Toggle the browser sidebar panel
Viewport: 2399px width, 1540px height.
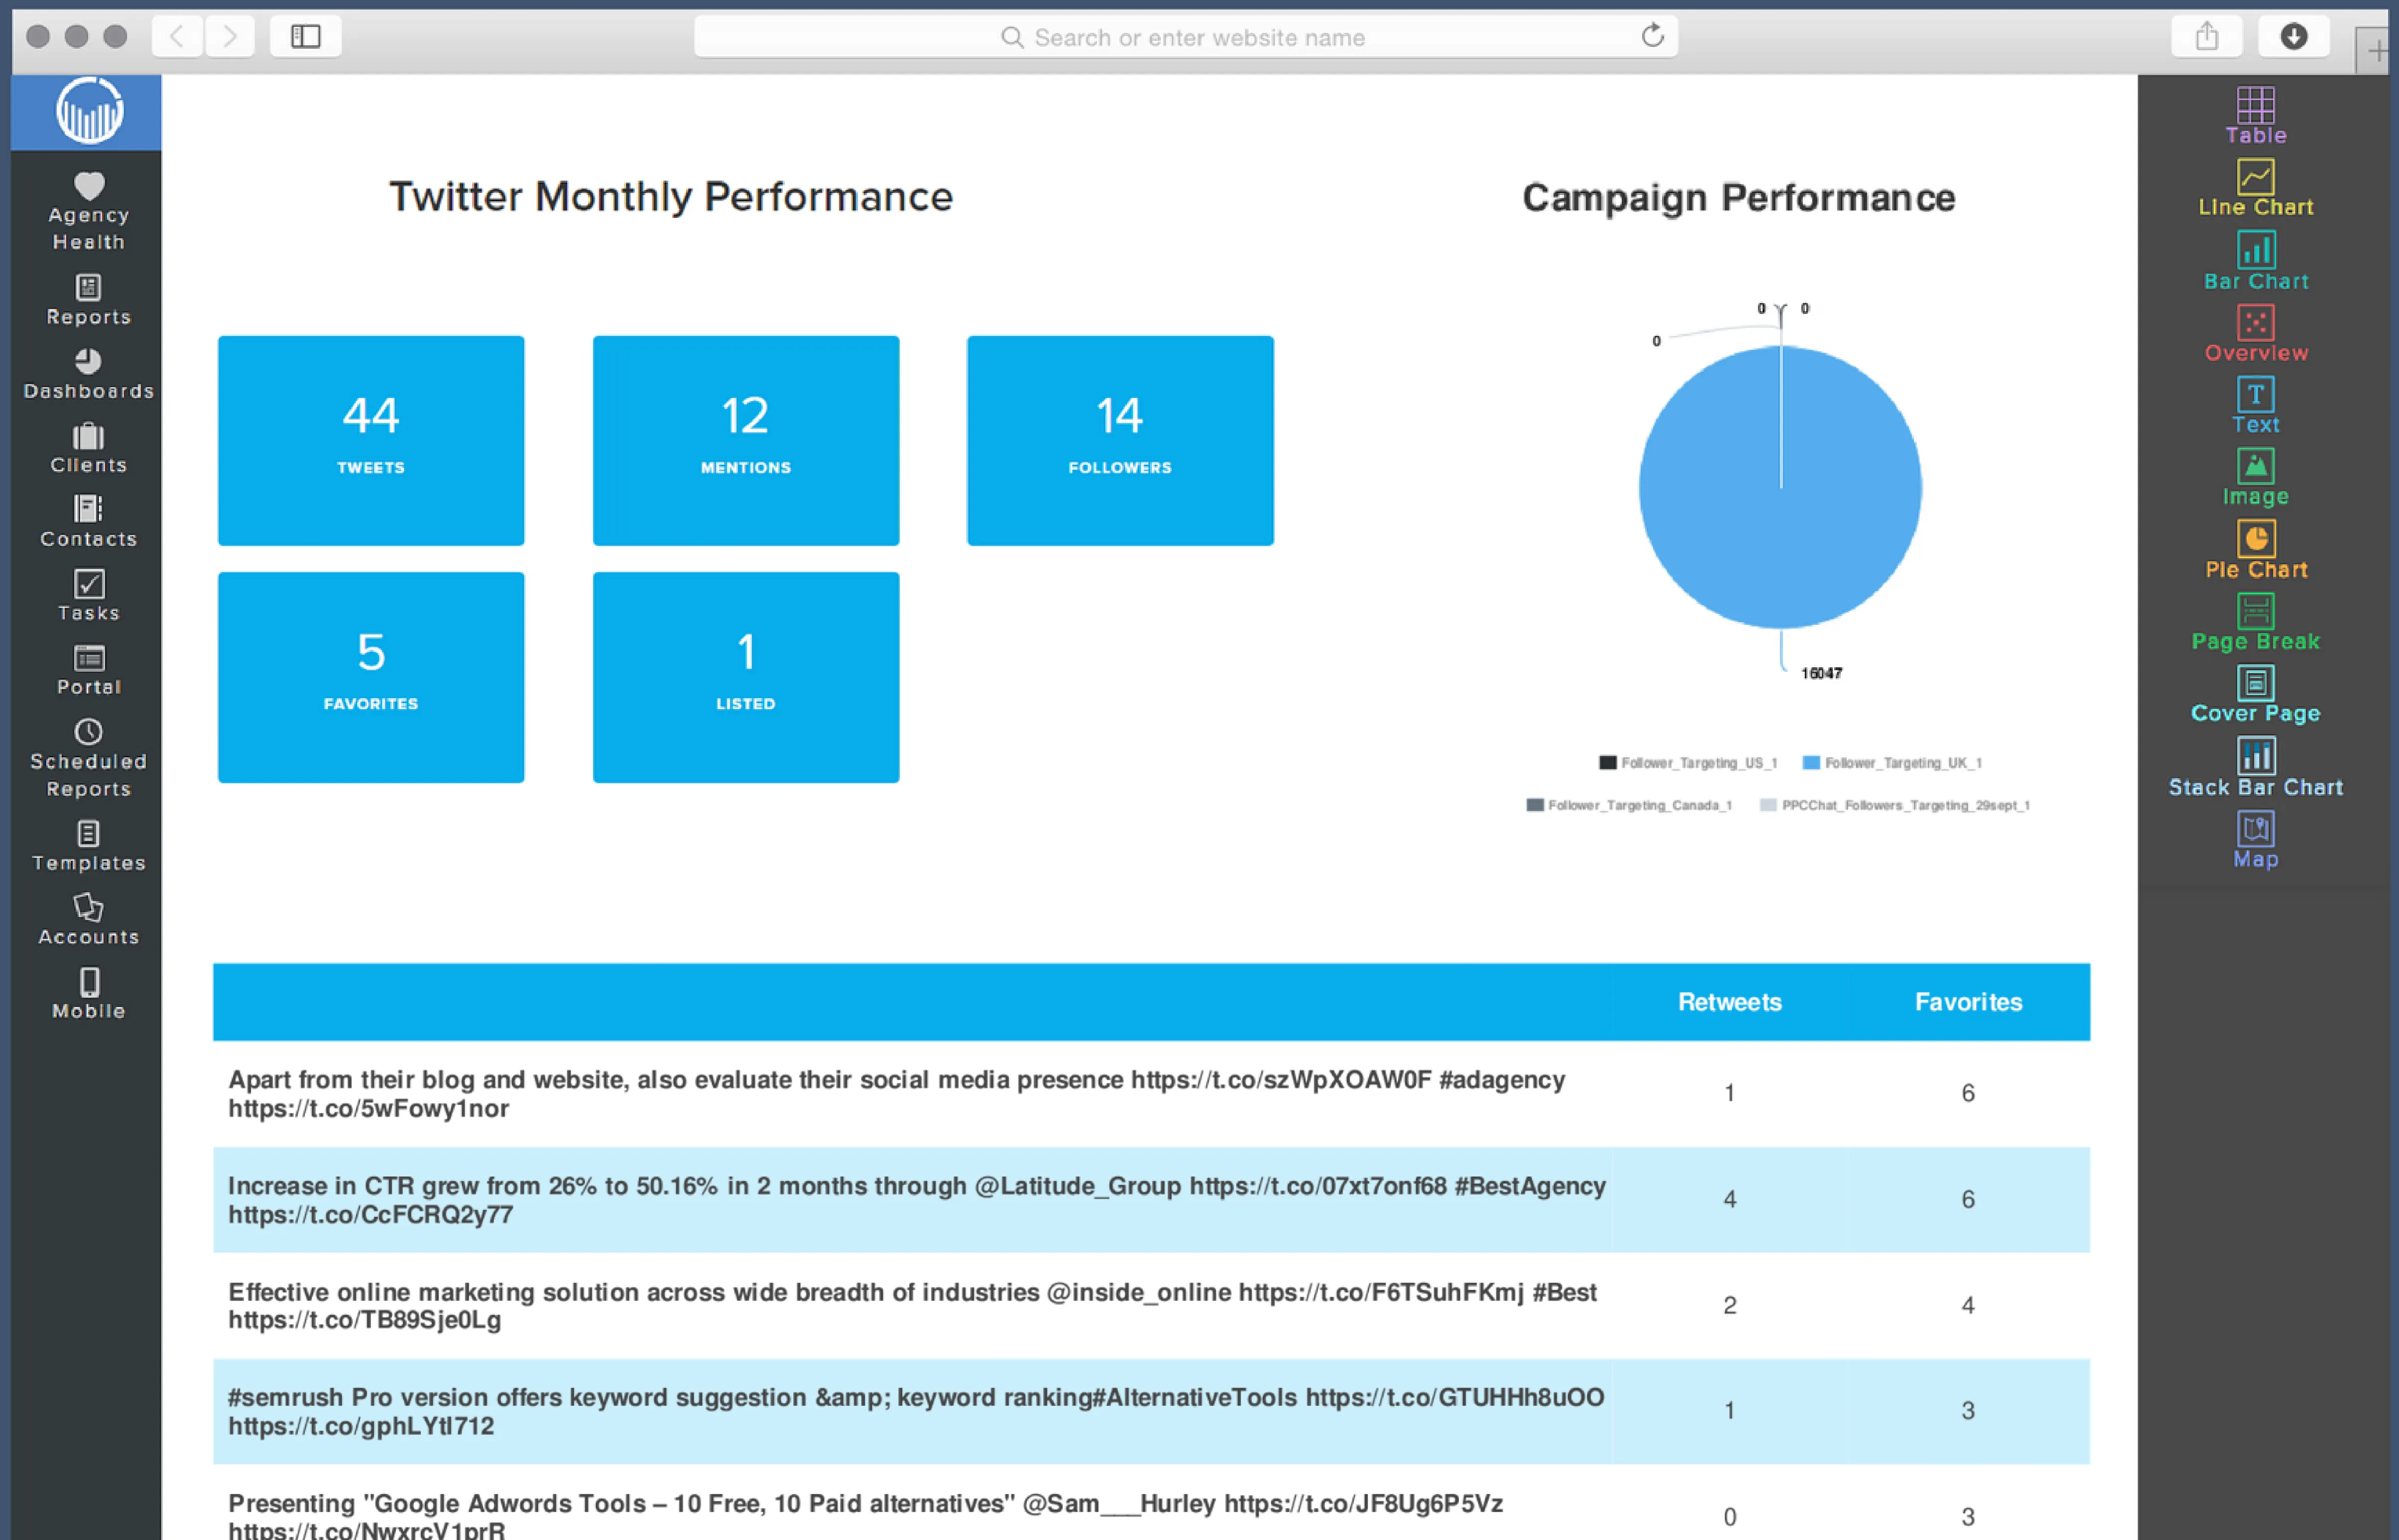[305, 36]
